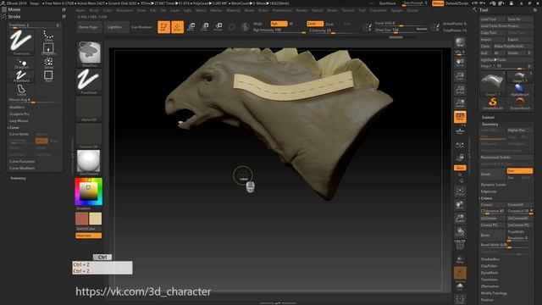Toggle the Mrgb button
The height and width of the screenshot is (305, 542).
pyautogui.click(x=257, y=24)
